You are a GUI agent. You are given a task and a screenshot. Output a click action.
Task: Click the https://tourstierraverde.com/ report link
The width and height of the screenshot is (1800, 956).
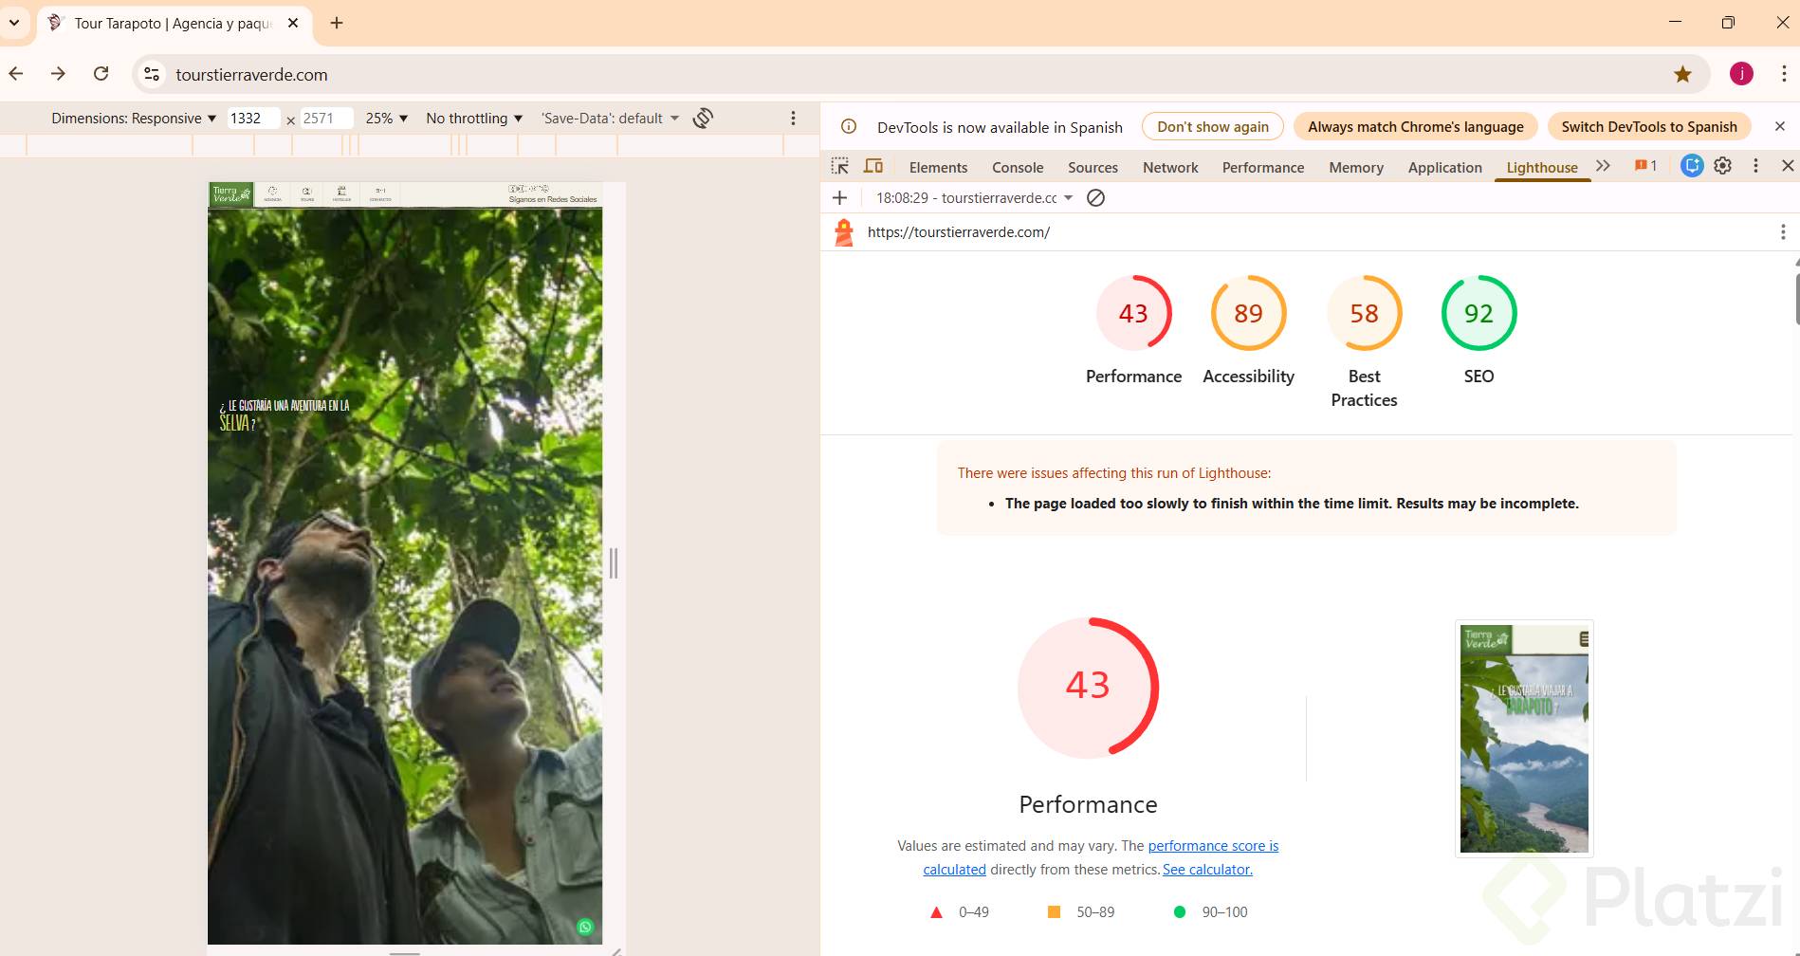click(959, 232)
